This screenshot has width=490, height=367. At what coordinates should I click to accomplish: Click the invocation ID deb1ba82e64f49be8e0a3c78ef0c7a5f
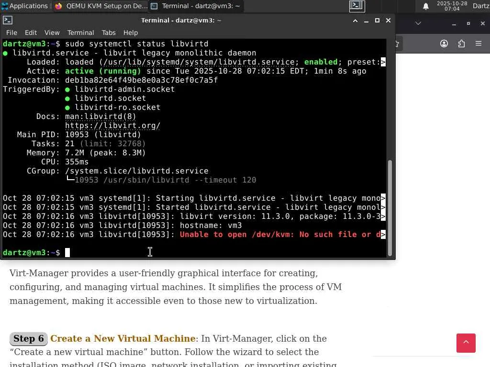[141, 80]
